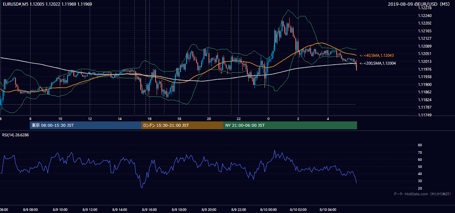Screen dimensions: 455x213
Task: Click the 2019-08-09 EUR/USD (M5) heading
Action: point(419,4)
